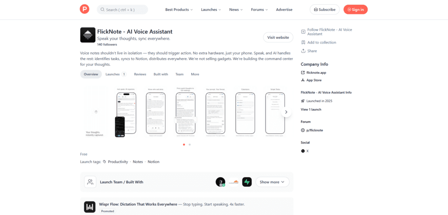The height and width of the screenshot is (215, 448).
Task: Click the Supabase lightning logo
Action: (247, 182)
